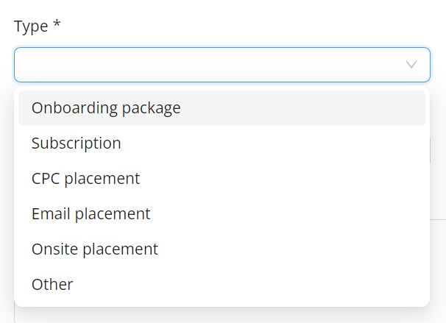Select Email placement in the dropdown
The image size is (446, 323).
pos(91,214)
